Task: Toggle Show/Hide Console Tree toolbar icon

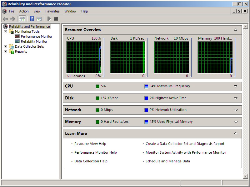Action: [22, 19]
